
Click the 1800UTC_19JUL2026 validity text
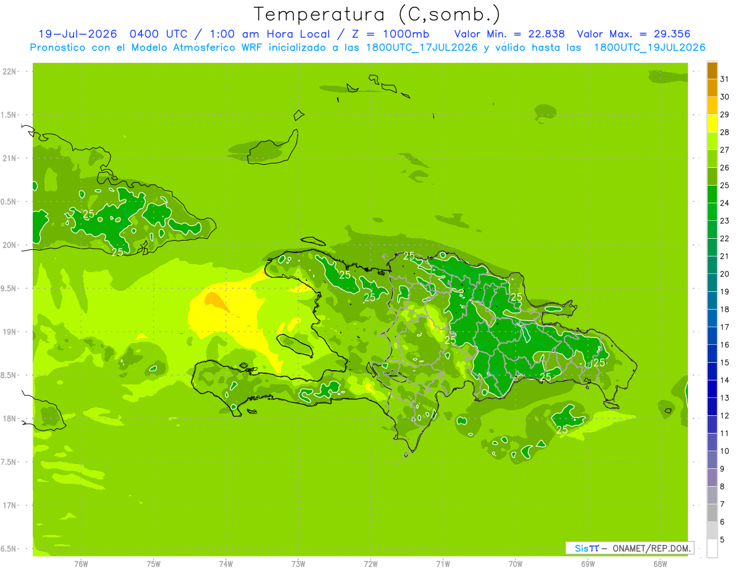(650, 48)
